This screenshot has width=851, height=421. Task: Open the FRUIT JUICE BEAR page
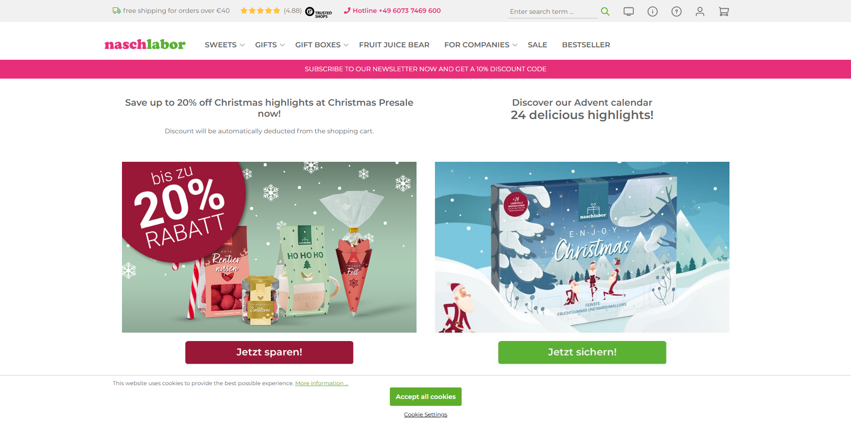[x=394, y=45]
